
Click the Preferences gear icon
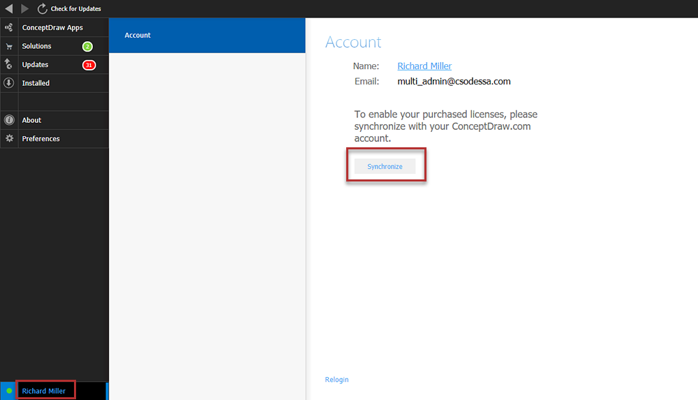pos(9,138)
